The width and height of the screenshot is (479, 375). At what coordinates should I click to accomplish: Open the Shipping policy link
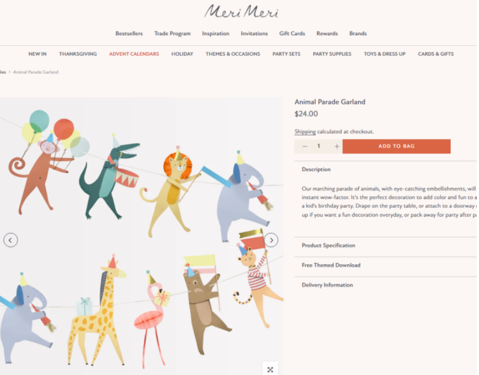coord(305,132)
